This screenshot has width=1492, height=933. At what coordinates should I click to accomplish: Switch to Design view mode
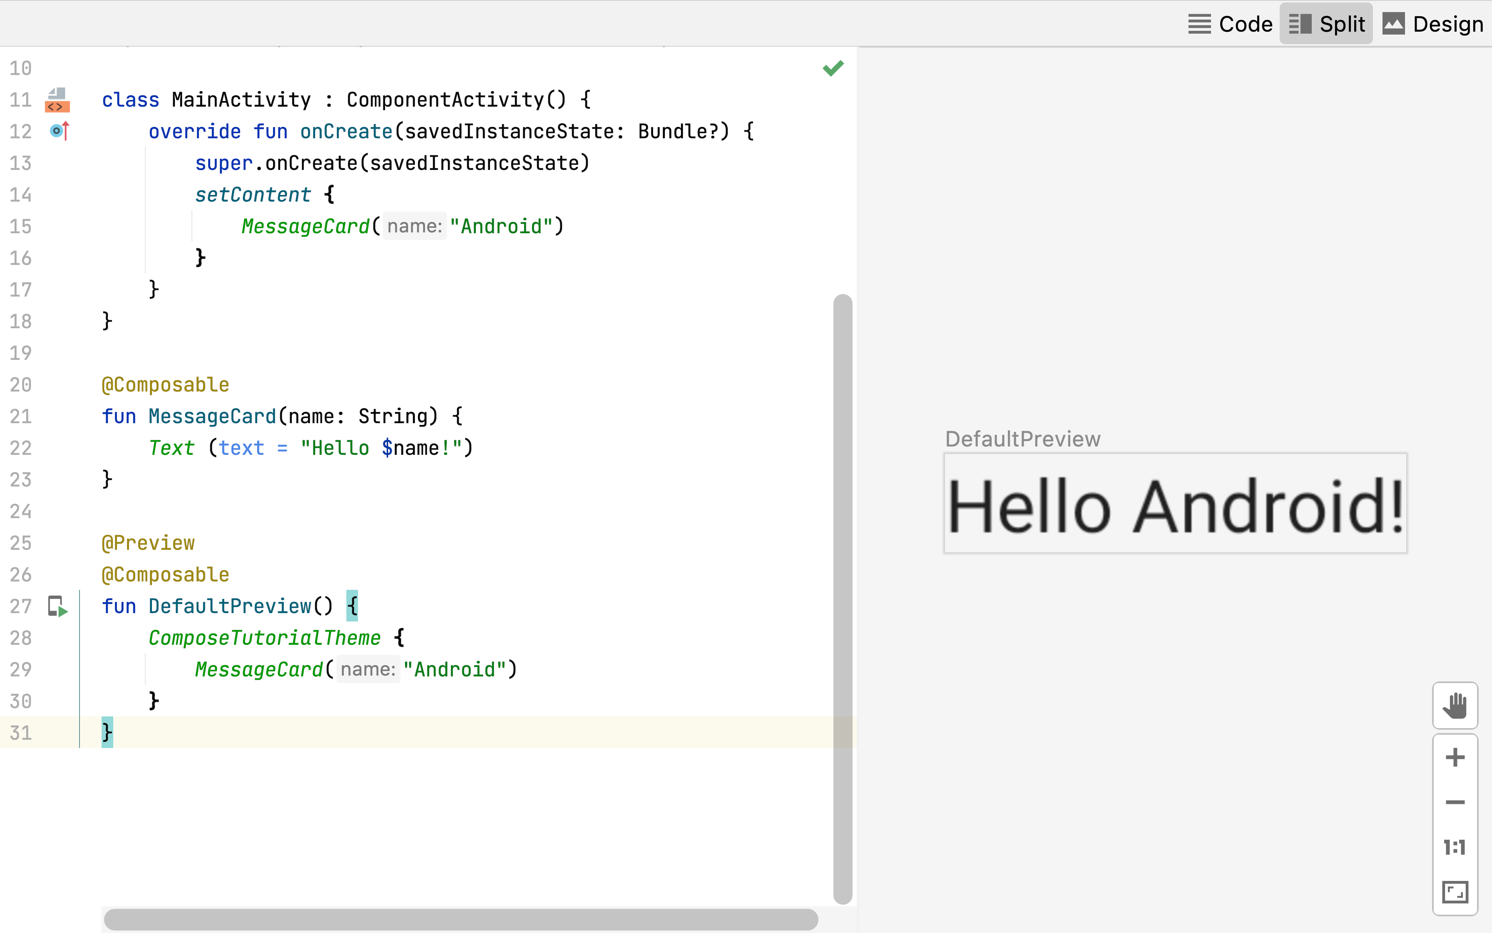1433,24
